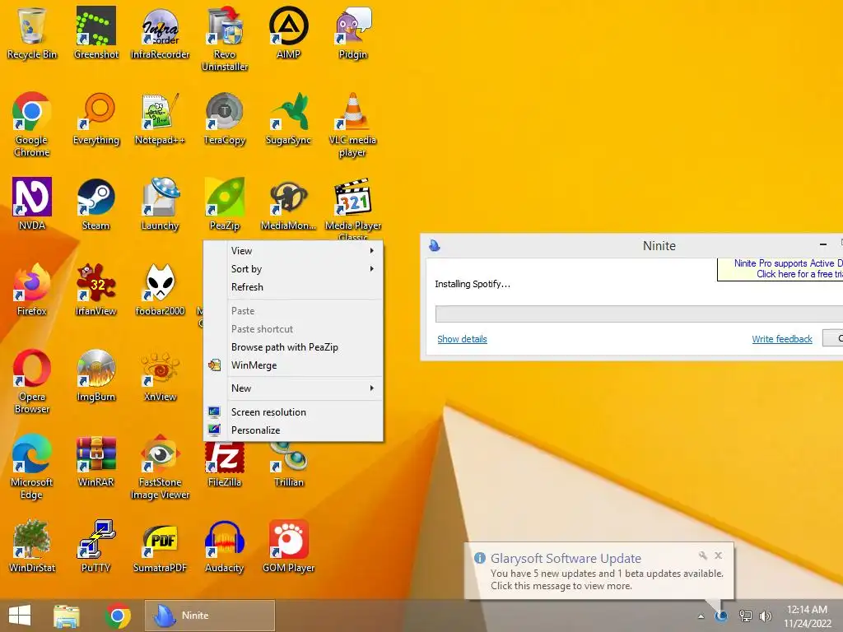Viewport: 843px width, 632px height.
Task: Click the ImgBurn desktop icon
Action: pos(95,374)
